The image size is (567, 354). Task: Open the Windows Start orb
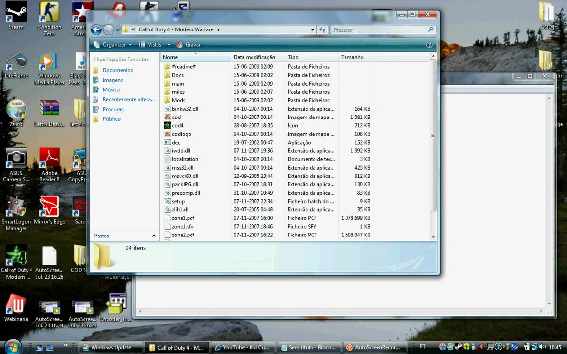click(x=12, y=347)
